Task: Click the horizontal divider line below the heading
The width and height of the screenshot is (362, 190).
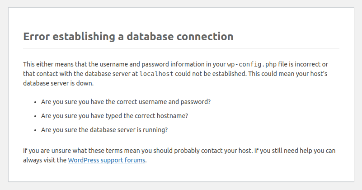Action: [x=181, y=48]
